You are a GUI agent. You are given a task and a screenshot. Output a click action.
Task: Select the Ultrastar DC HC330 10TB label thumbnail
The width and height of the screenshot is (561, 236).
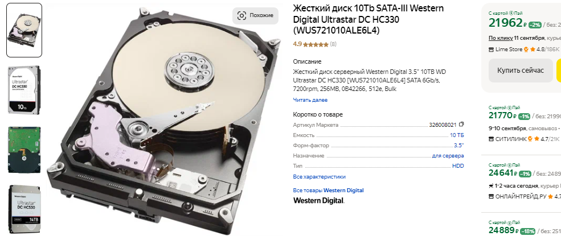pyautogui.click(x=24, y=89)
